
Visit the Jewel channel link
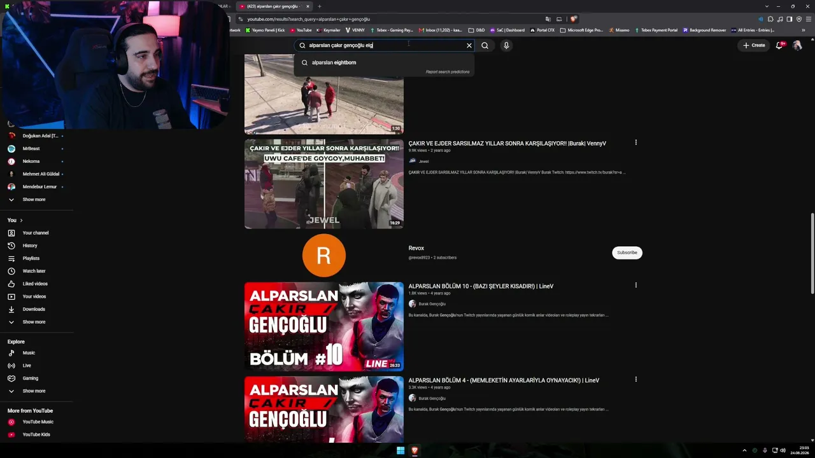tap(423, 162)
